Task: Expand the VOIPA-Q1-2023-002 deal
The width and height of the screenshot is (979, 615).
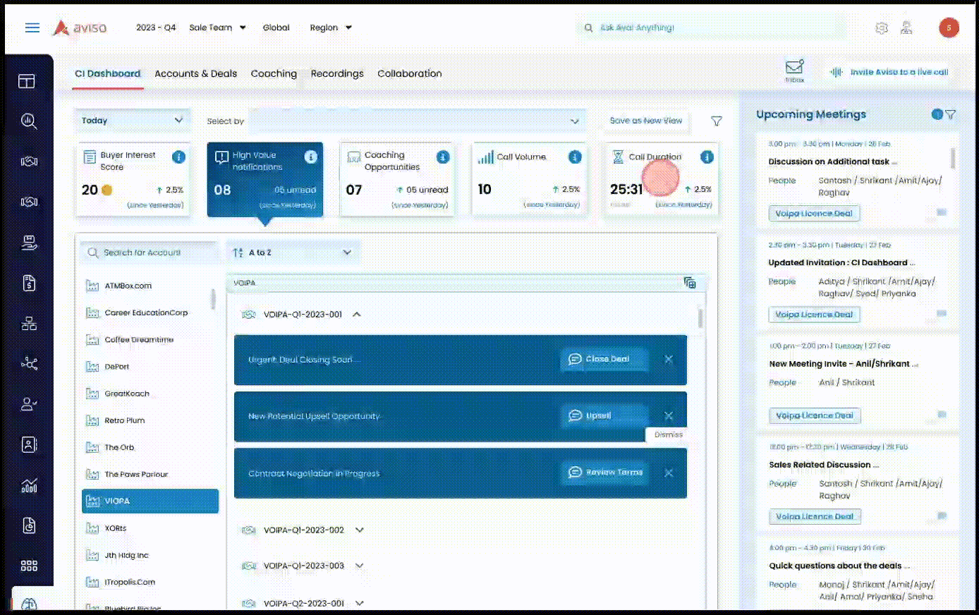Action: (359, 530)
